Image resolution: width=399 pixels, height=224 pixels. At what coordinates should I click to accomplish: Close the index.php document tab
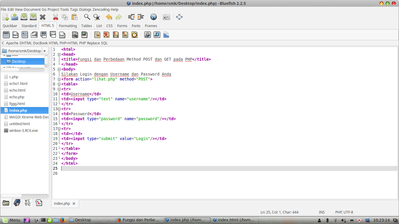tap(74, 204)
